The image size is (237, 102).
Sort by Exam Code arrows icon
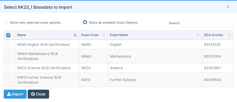[104, 35]
